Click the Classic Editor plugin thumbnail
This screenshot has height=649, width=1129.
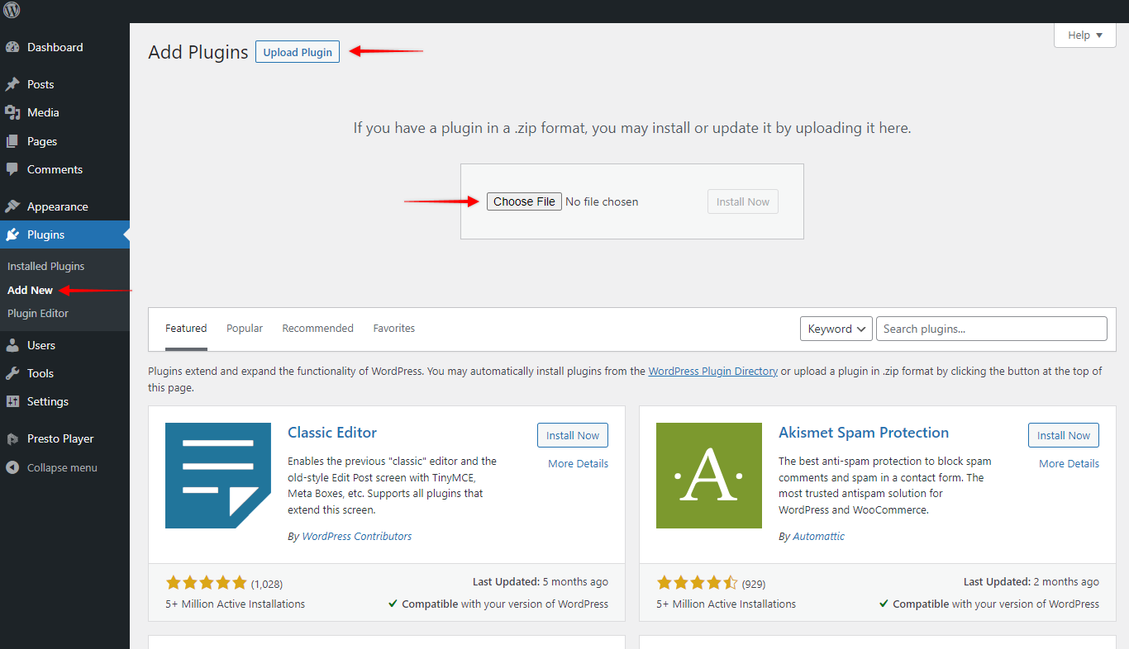pos(218,476)
